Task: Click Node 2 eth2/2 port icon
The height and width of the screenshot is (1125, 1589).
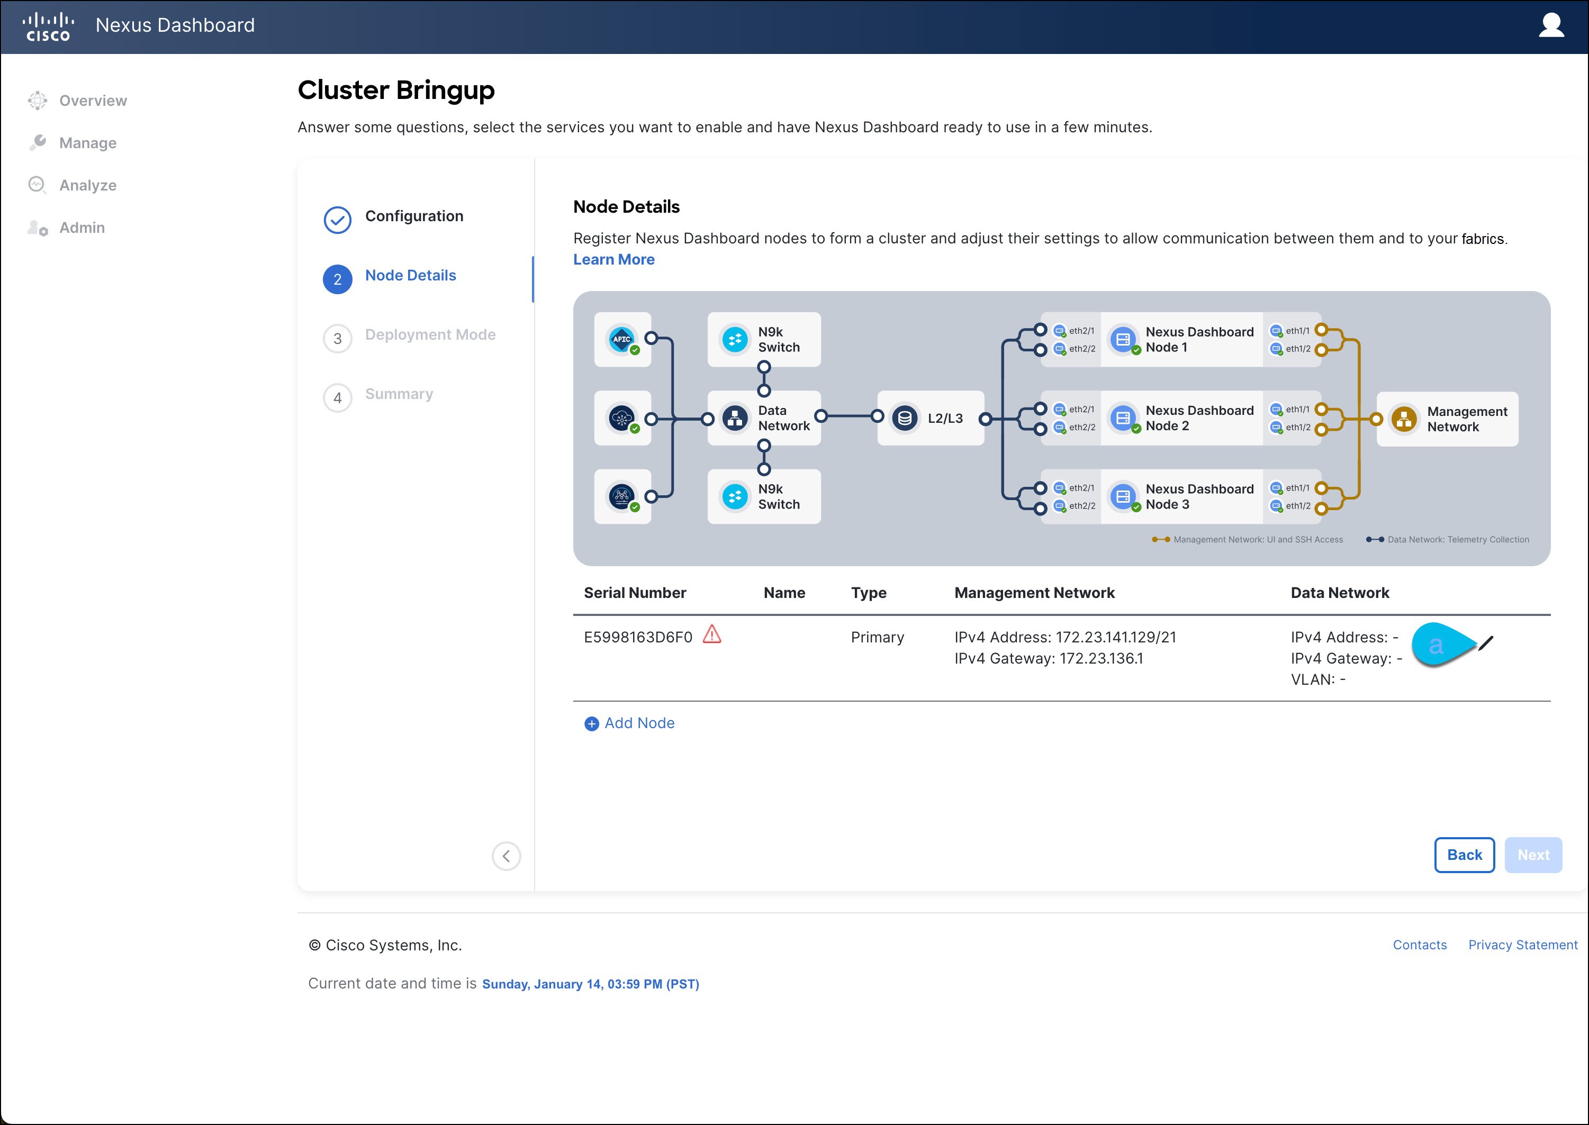Action: click(1060, 428)
